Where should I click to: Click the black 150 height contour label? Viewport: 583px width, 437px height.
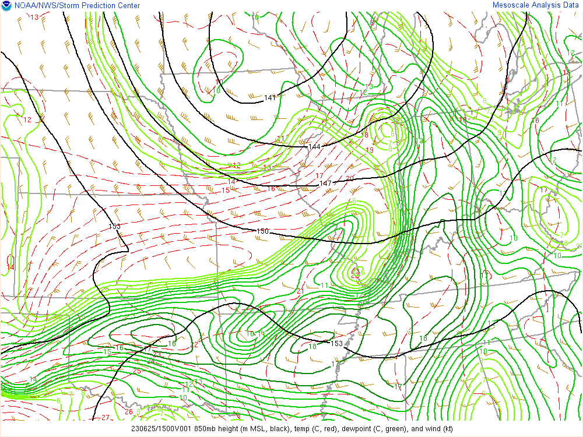click(263, 231)
